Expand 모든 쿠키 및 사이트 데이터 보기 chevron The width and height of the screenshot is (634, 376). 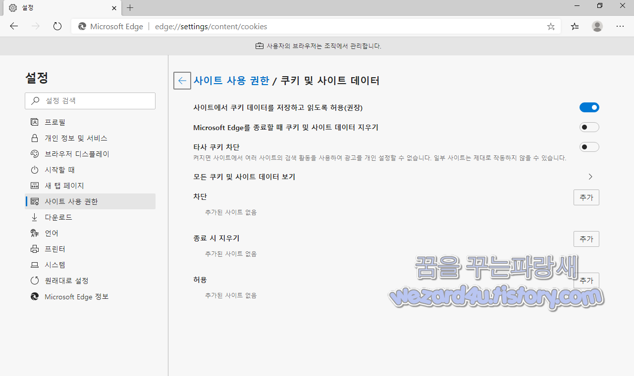(x=590, y=177)
